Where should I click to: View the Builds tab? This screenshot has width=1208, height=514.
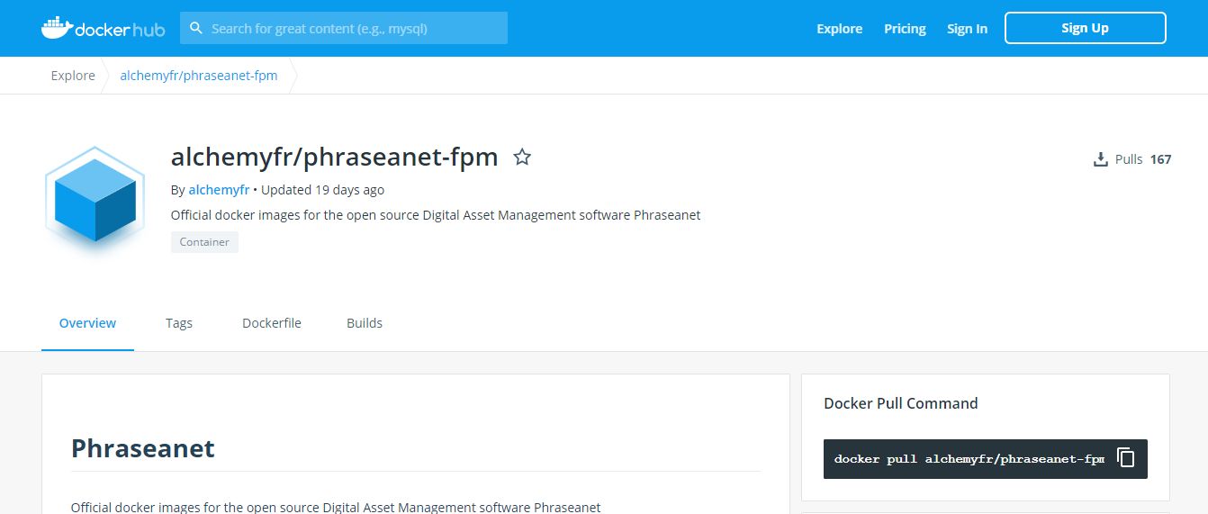(x=365, y=323)
